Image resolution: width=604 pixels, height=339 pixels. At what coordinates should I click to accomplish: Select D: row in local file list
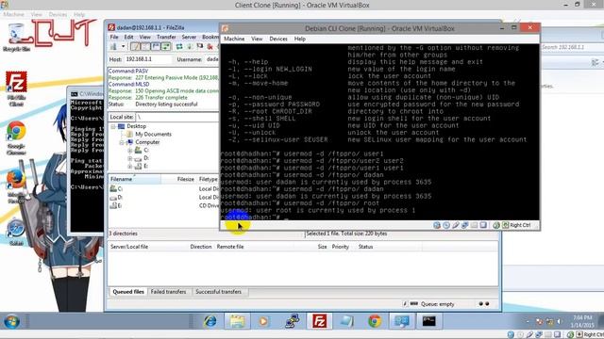[x=163, y=197]
